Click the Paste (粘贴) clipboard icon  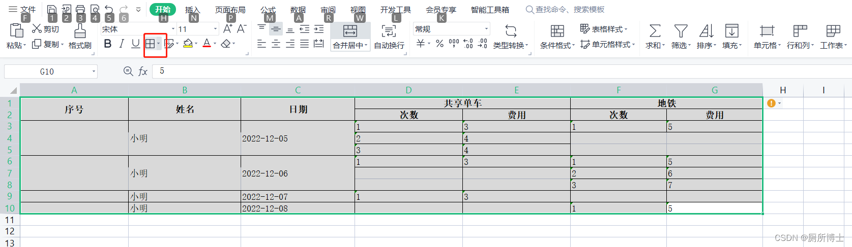pyautogui.click(x=17, y=31)
